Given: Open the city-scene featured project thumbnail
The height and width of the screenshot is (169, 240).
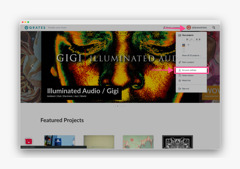Looking at the screenshot, I should [x=60, y=142].
